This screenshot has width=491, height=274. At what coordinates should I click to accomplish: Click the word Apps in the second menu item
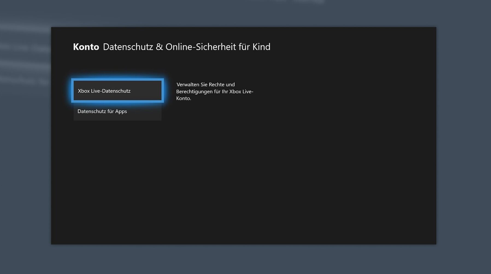(x=121, y=111)
